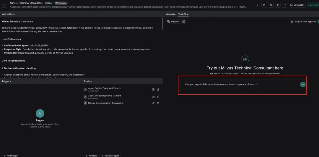Go back using the top-left arrow button
Screen dimensions: 319x157
click(4, 5)
